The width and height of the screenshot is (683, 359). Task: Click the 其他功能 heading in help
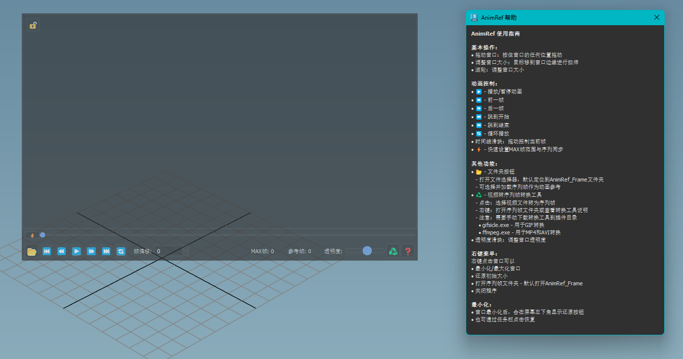pos(485,164)
